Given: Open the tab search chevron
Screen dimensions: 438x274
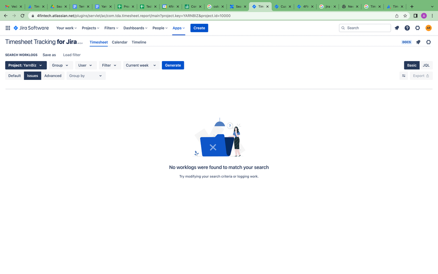Looking at the screenshot, I should (x=432, y=7).
